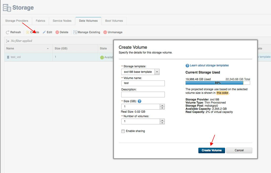Switch to the Storage Providers tab
This screenshot has height=173, width=271.
pos(16,21)
